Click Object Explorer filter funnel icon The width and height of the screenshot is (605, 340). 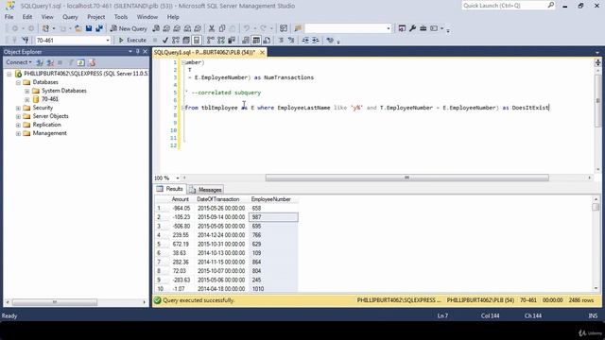click(x=71, y=62)
